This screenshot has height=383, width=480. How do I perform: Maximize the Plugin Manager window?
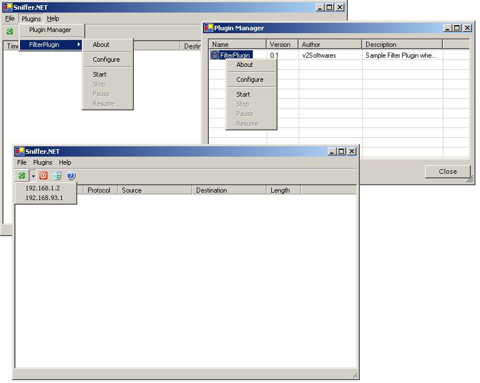click(457, 28)
